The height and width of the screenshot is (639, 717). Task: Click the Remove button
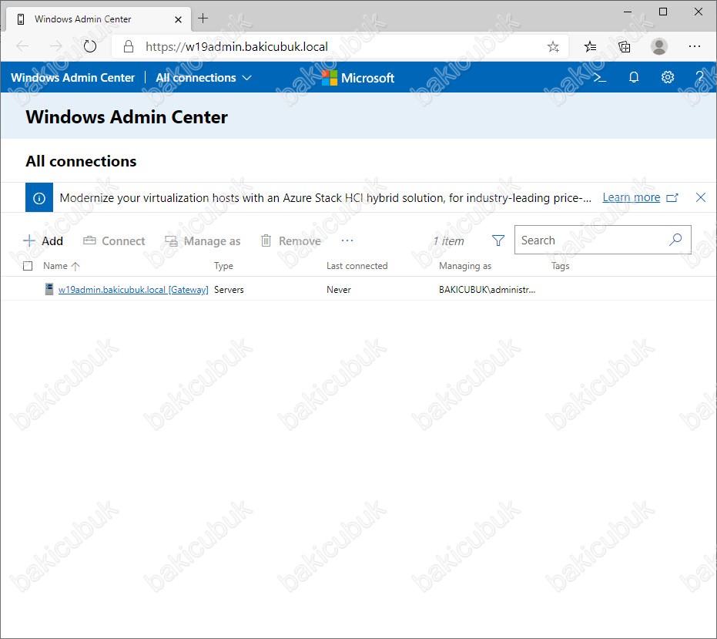[291, 240]
